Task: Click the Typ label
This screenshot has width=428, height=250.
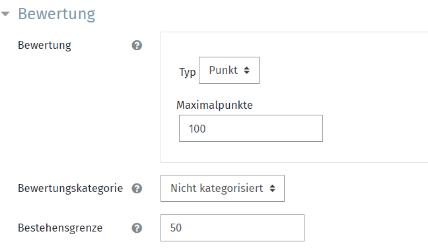Action: point(188,73)
